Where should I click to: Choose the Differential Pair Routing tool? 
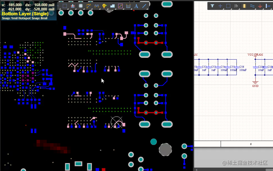click(x=97, y=6)
